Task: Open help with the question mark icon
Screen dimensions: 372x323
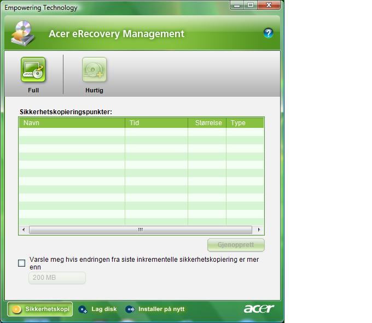Action: 268,33
